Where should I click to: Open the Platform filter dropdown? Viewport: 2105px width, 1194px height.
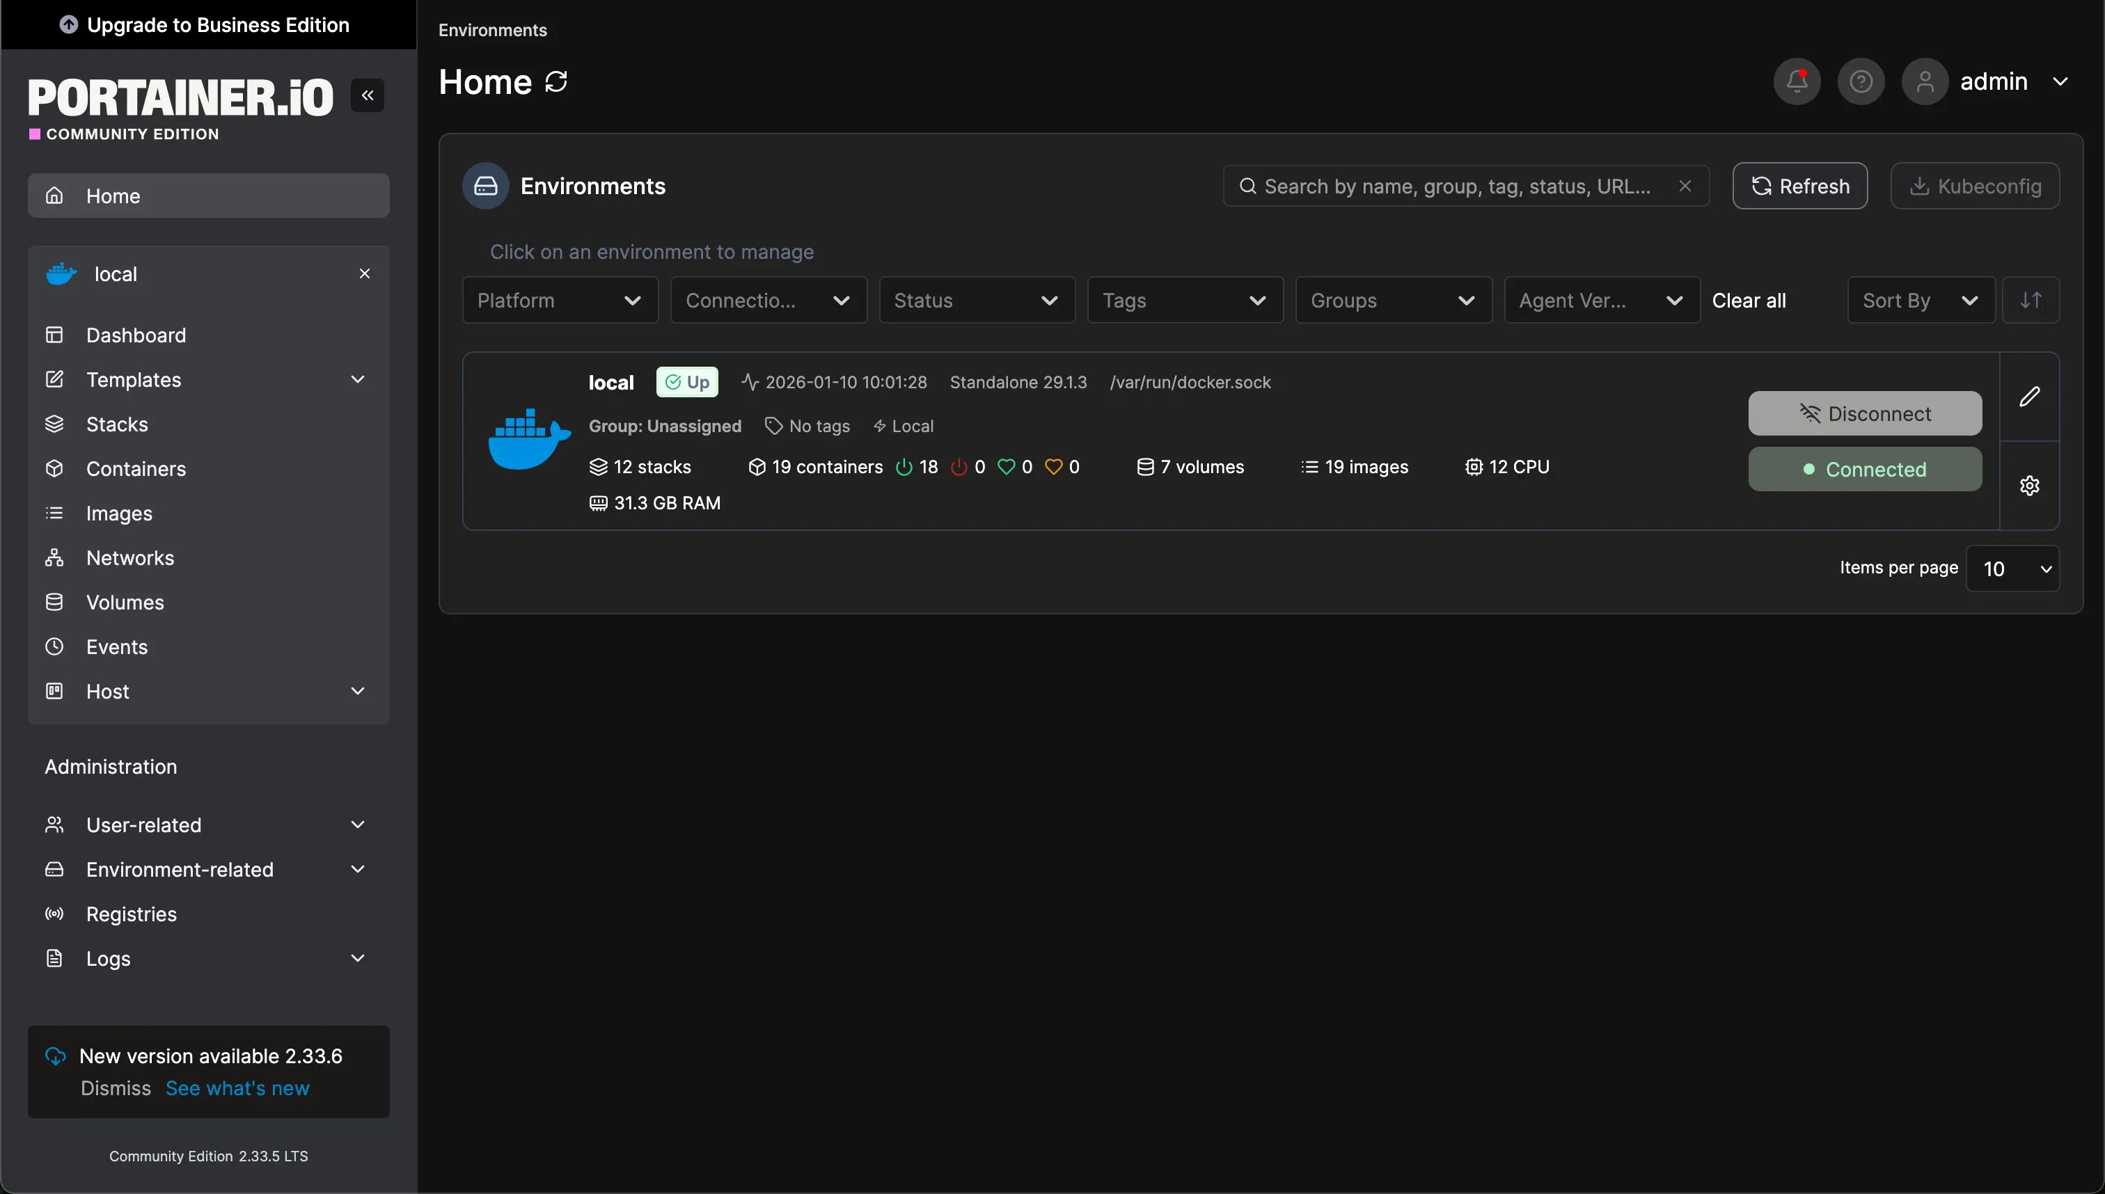click(560, 300)
